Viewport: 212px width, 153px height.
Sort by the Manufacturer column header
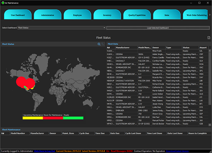point(126,48)
